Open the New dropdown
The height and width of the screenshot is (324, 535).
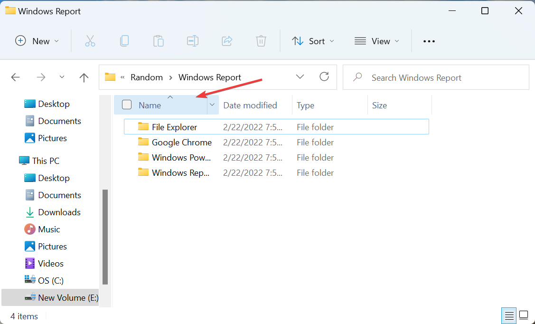(37, 41)
